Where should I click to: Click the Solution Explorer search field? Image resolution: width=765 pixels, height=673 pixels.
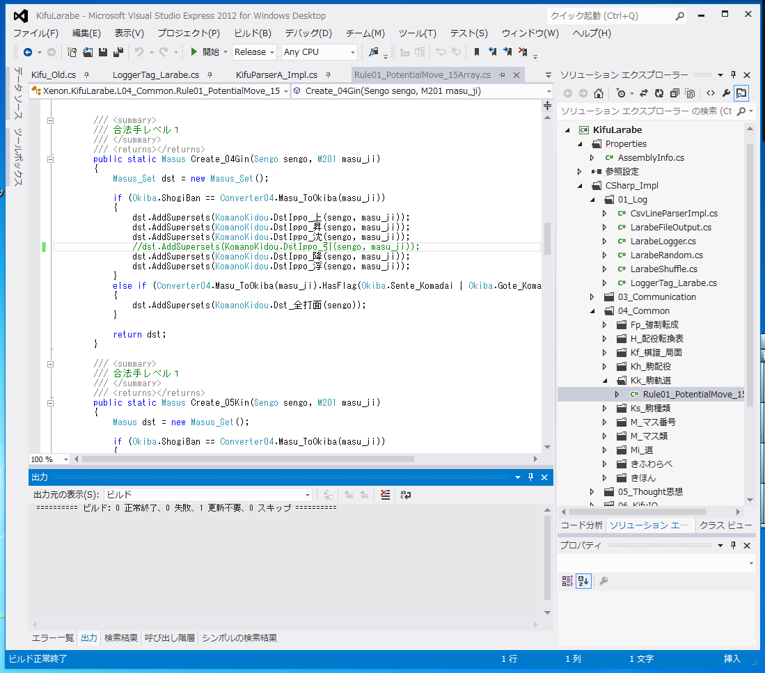(x=645, y=111)
